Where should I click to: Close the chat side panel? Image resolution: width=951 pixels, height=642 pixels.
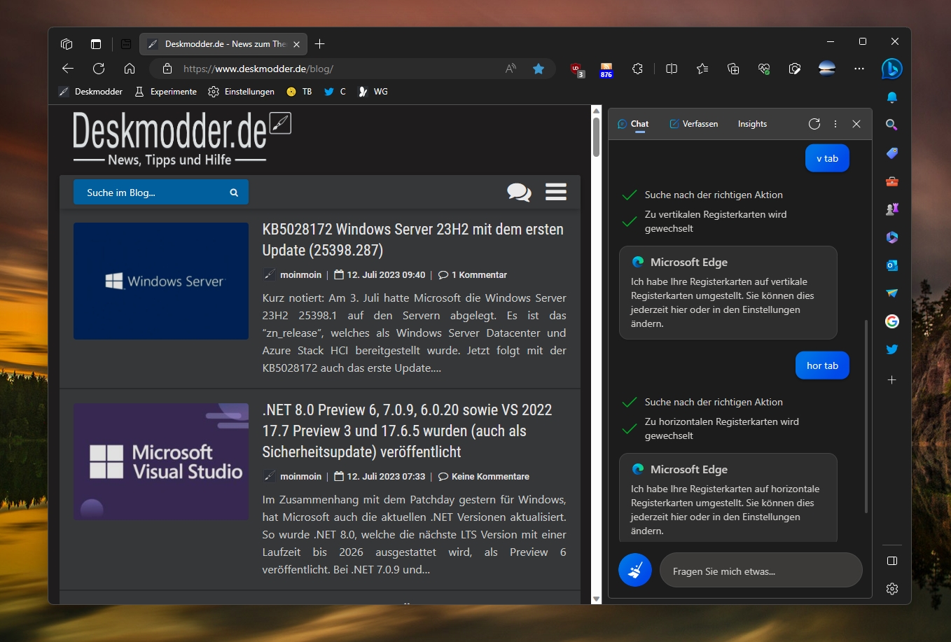pyautogui.click(x=856, y=124)
